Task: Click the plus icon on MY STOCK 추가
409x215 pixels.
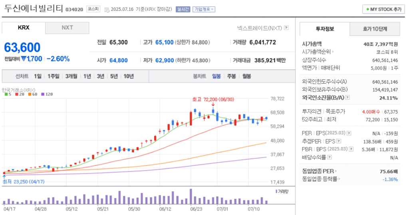Action: tap(368, 10)
